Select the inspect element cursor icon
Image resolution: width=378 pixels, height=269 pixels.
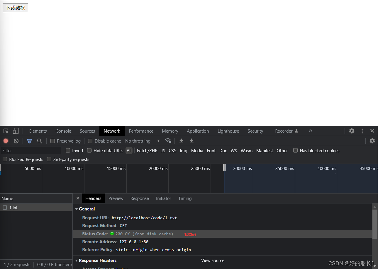tap(6, 131)
